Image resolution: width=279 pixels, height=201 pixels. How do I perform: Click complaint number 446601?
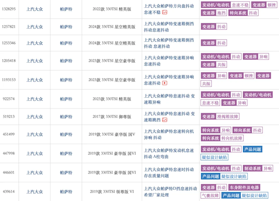(x=9, y=172)
